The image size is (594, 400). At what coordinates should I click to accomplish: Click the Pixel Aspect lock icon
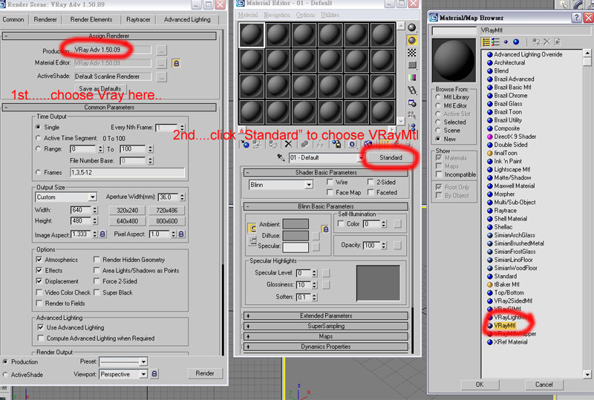coord(181,234)
